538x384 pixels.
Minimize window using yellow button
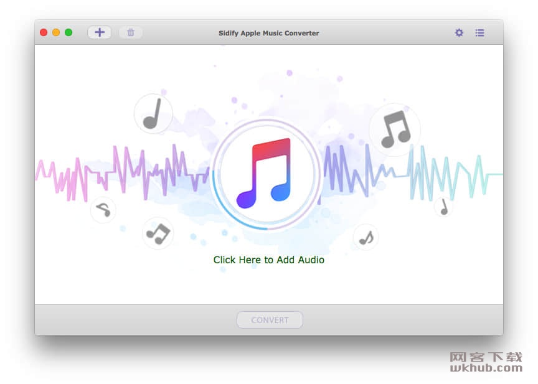pos(56,32)
